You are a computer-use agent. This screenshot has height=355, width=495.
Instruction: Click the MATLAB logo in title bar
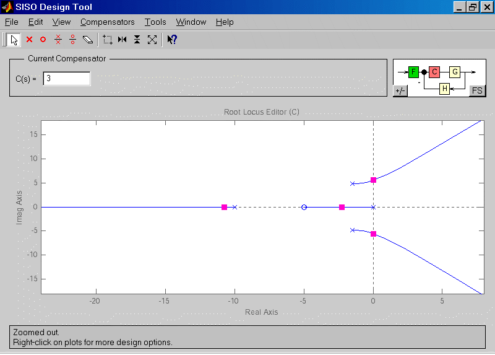[7, 7]
